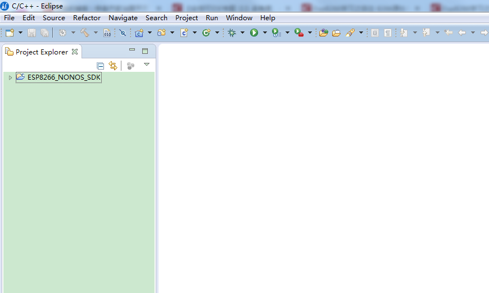Click the Open Task folder icon

coord(336,33)
